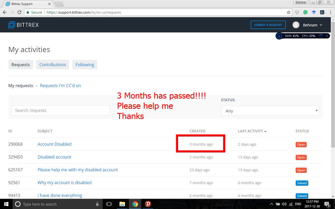Viewport: 335px width, 209px height.
Task: Click the browser address bar URL
Action: click(84, 12)
